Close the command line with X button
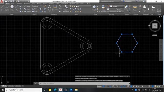The image size is (164, 92). (36, 83)
